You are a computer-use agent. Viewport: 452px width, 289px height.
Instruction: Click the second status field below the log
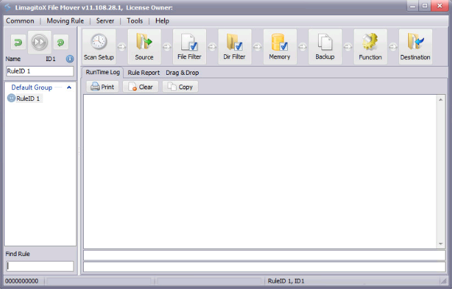[x=264, y=267]
